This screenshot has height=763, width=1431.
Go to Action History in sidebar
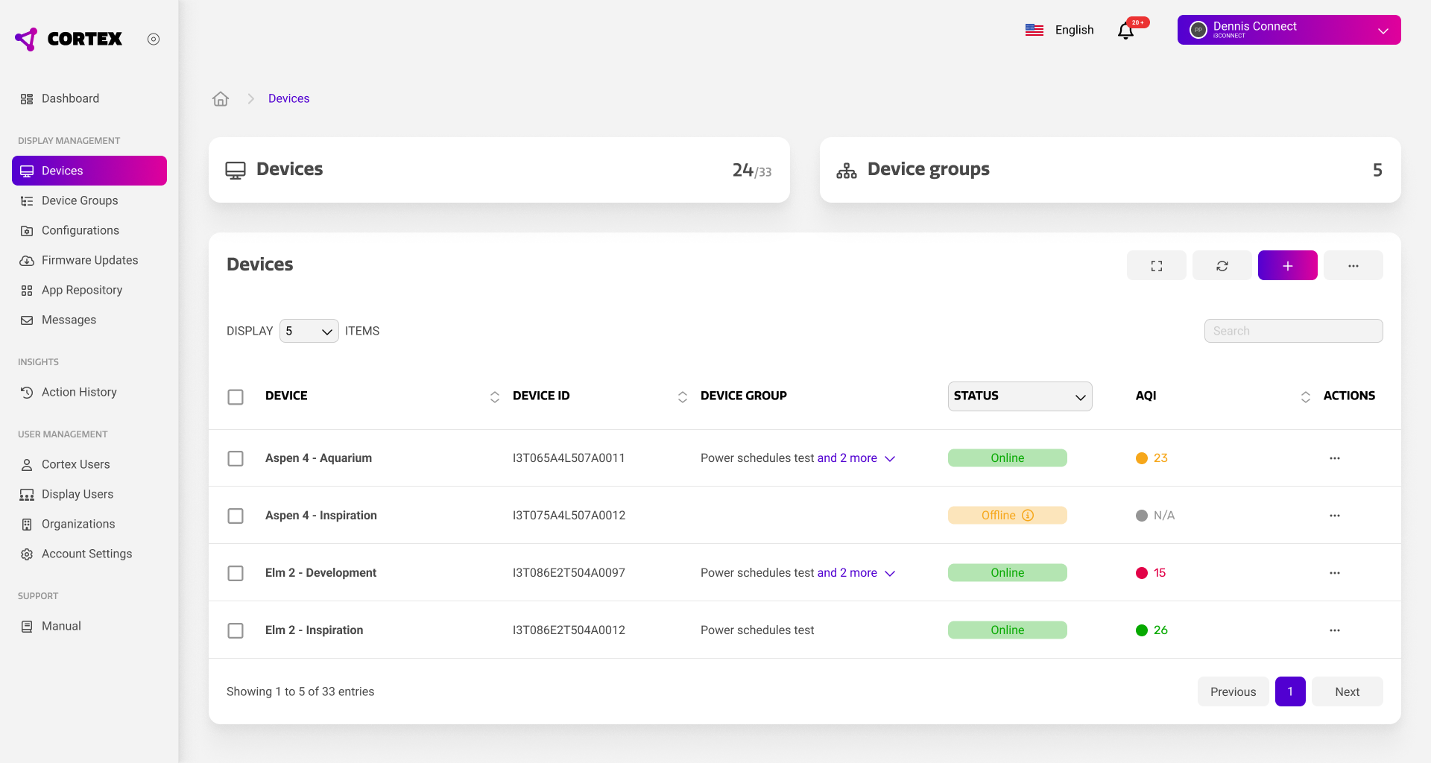point(79,392)
